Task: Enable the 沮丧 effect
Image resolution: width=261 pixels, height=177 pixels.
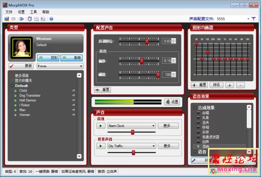Action: (x=198, y=122)
